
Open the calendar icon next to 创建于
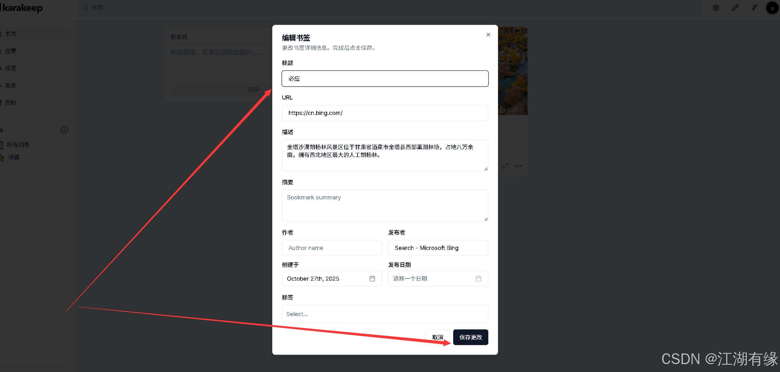372,278
